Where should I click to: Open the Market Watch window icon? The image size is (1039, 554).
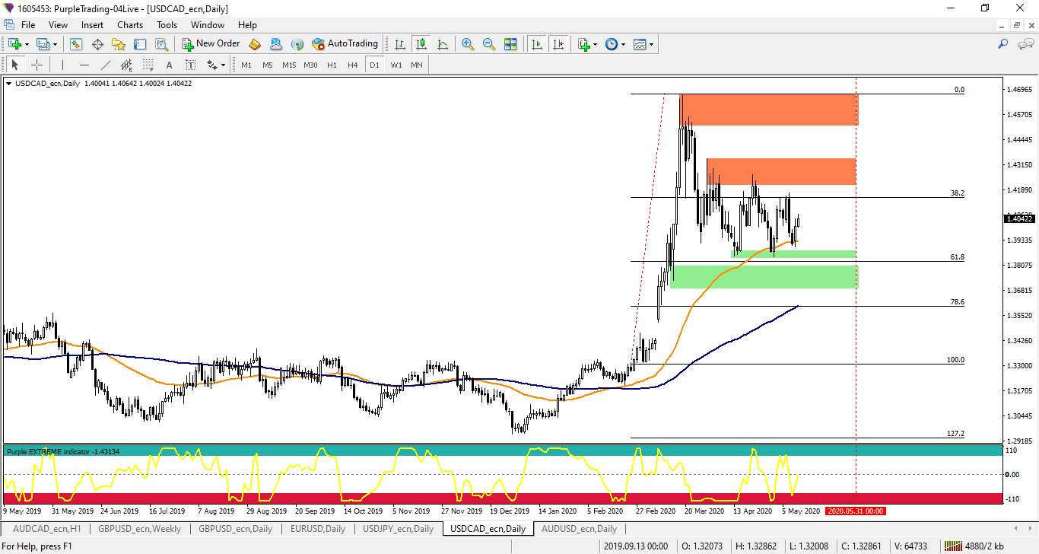[x=76, y=44]
